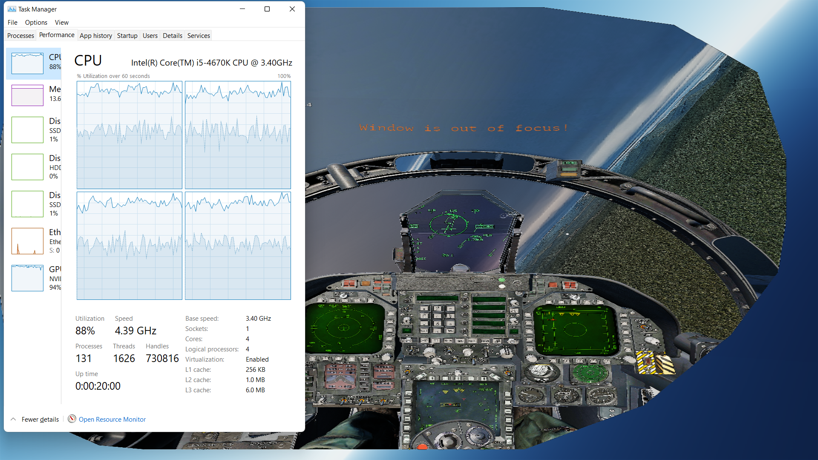Click the 88% utilization value
The height and width of the screenshot is (460, 818).
(x=85, y=331)
